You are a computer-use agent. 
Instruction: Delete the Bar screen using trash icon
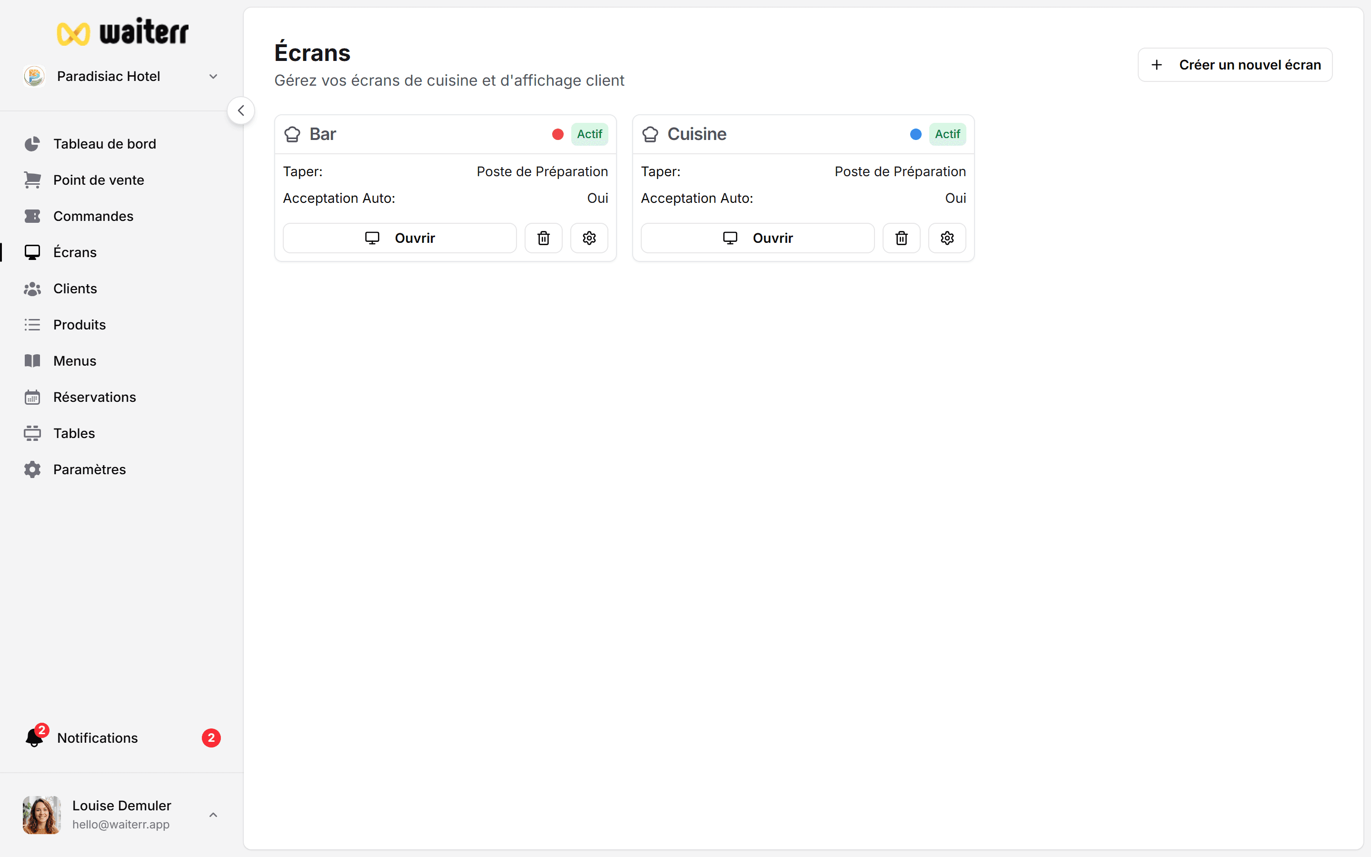(544, 238)
